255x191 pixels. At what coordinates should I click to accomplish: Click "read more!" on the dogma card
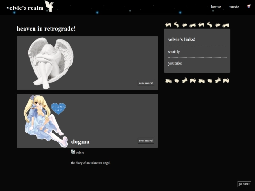click(146, 141)
